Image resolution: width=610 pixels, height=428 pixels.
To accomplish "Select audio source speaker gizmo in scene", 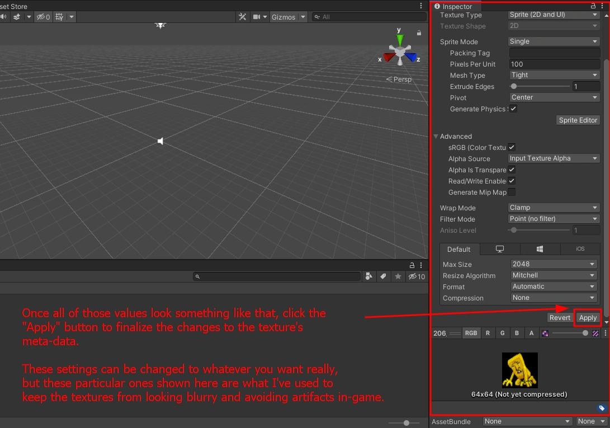I will (160, 141).
